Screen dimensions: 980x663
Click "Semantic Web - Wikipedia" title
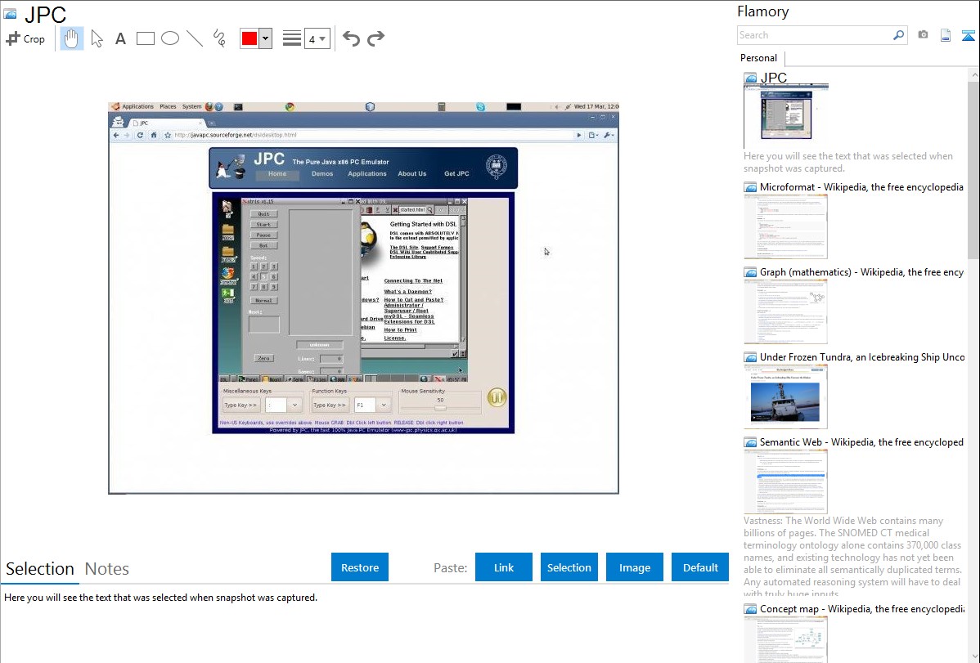pyautogui.click(x=862, y=441)
